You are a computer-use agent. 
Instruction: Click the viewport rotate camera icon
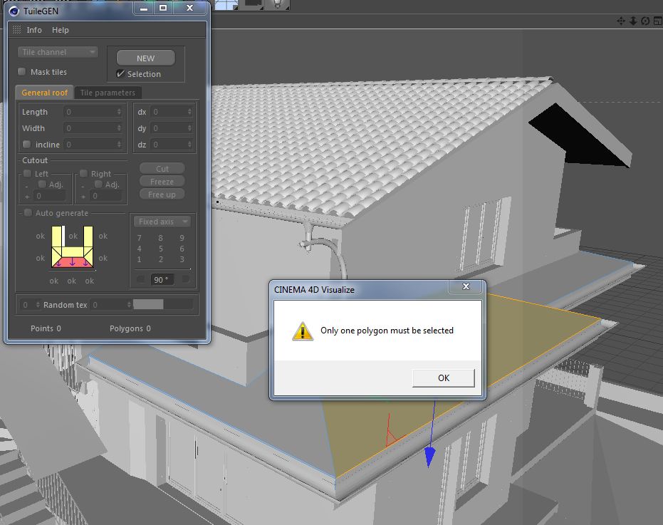tap(645, 21)
